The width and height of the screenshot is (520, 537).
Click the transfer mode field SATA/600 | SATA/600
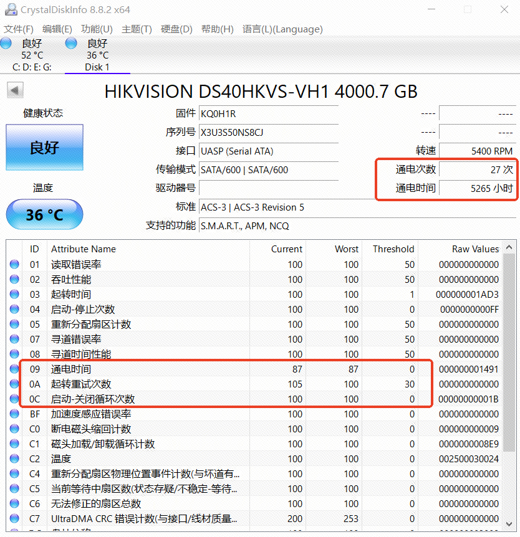pyautogui.click(x=268, y=169)
